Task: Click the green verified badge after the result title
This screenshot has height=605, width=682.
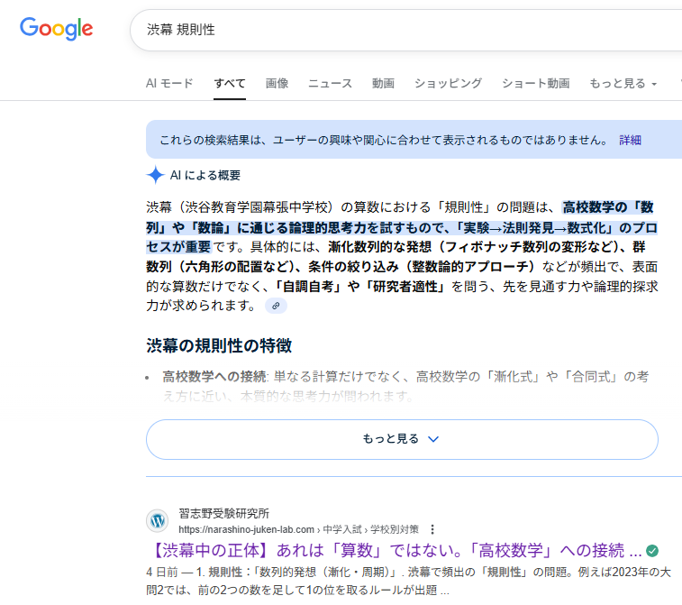Action: click(x=652, y=550)
